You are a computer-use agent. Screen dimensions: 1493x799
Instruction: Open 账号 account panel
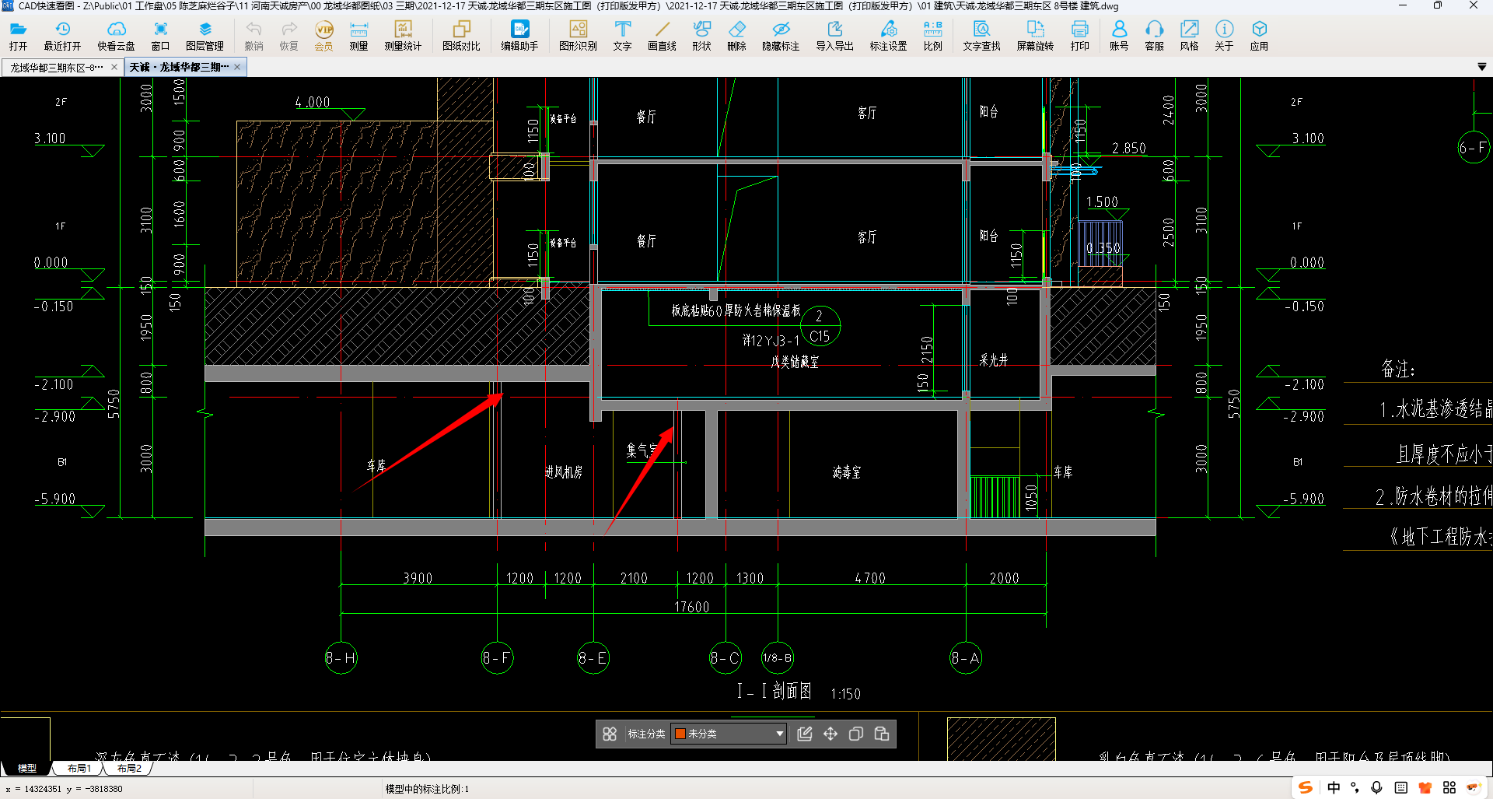coord(1119,36)
